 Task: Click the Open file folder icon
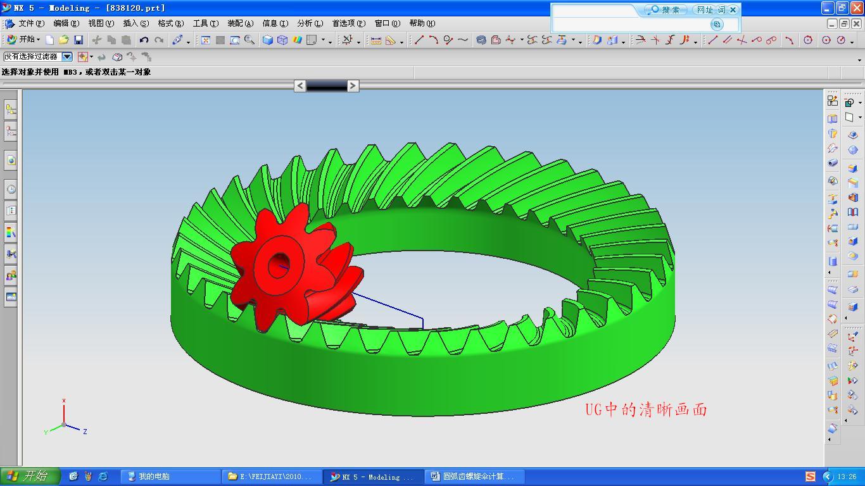[x=63, y=40]
